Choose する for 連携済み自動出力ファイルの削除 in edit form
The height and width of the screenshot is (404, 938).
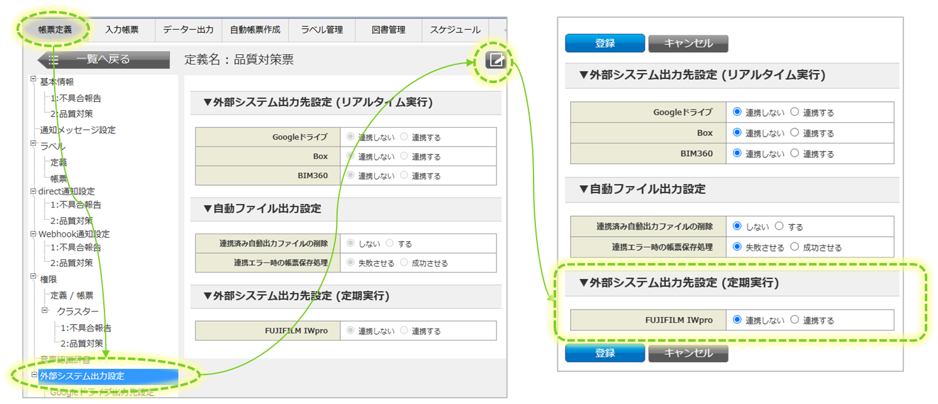[780, 227]
